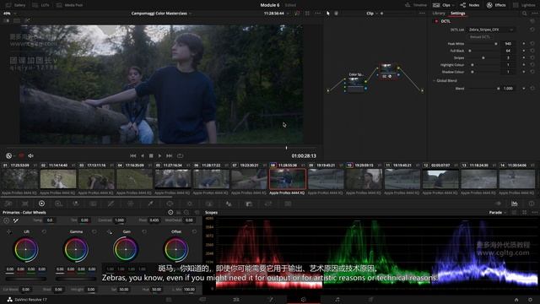The image size is (540, 304).
Task: Reset the Lift color wheel
Action: pos(44,231)
